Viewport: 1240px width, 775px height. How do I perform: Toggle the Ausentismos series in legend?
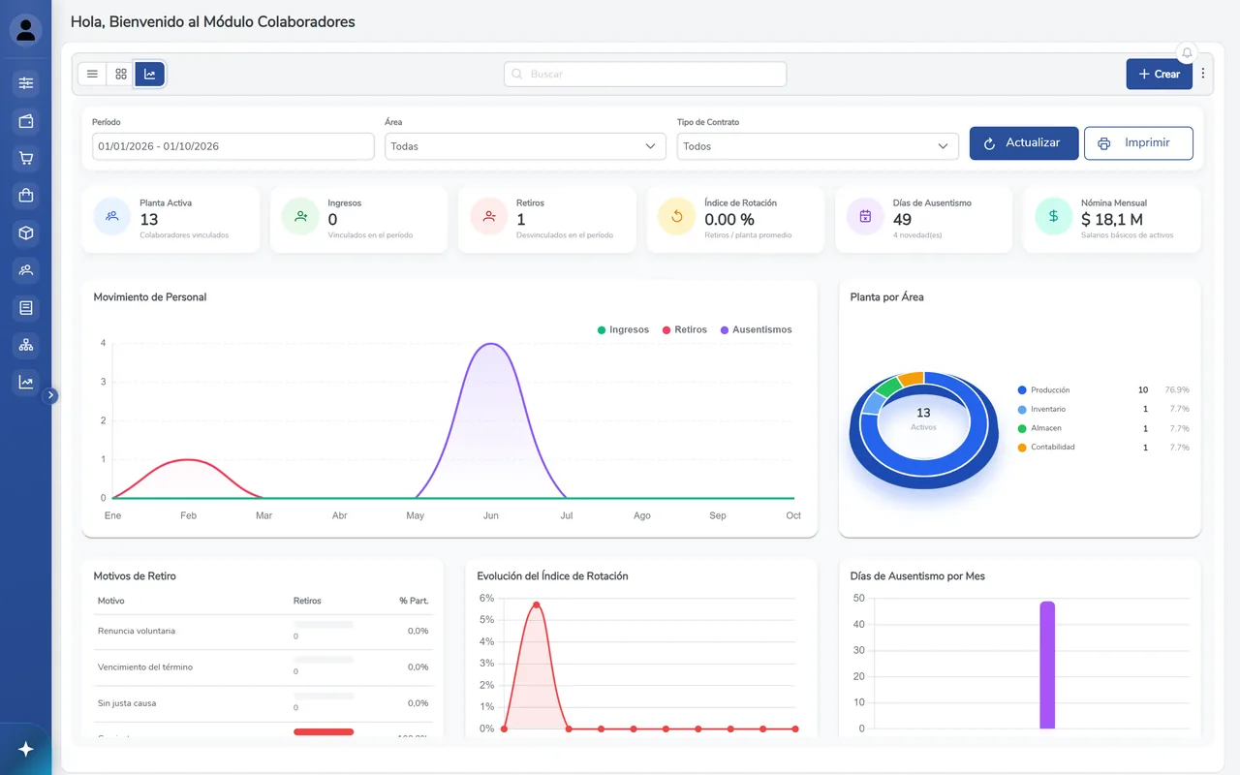(x=756, y=329)
